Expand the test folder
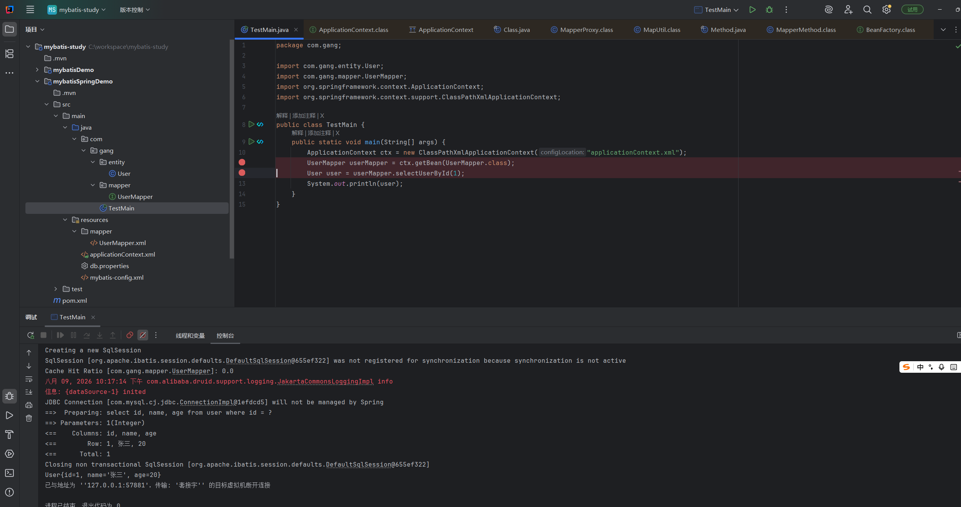The image size is (961, 507). [x=55, y=289]
